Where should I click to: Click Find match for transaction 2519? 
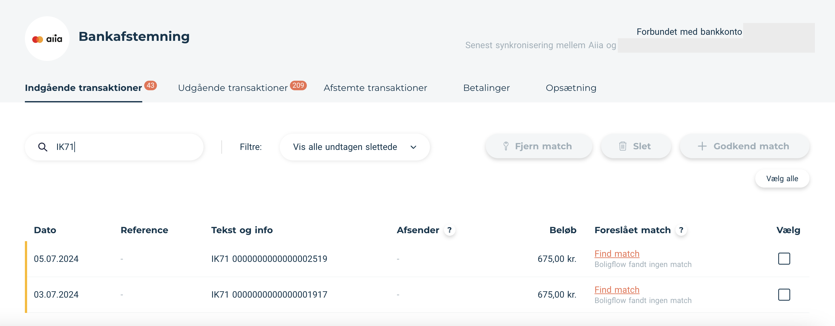pos(617,254)
